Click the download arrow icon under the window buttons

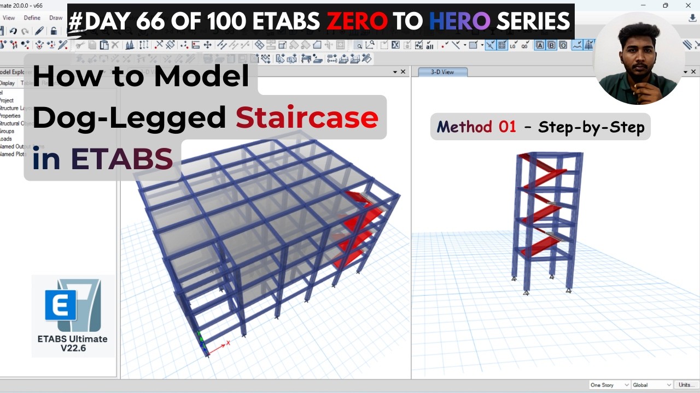pos(693,17)
